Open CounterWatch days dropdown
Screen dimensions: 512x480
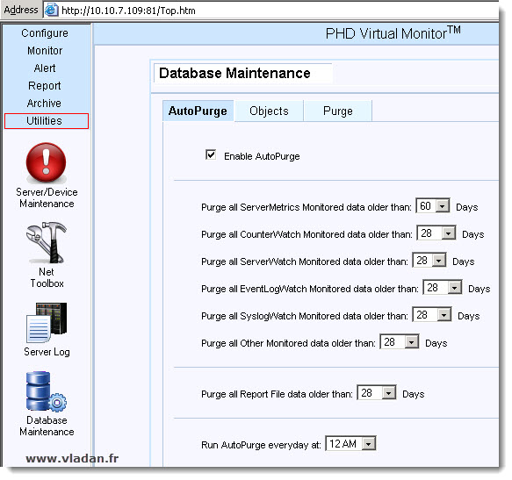(x=436, y=233)
